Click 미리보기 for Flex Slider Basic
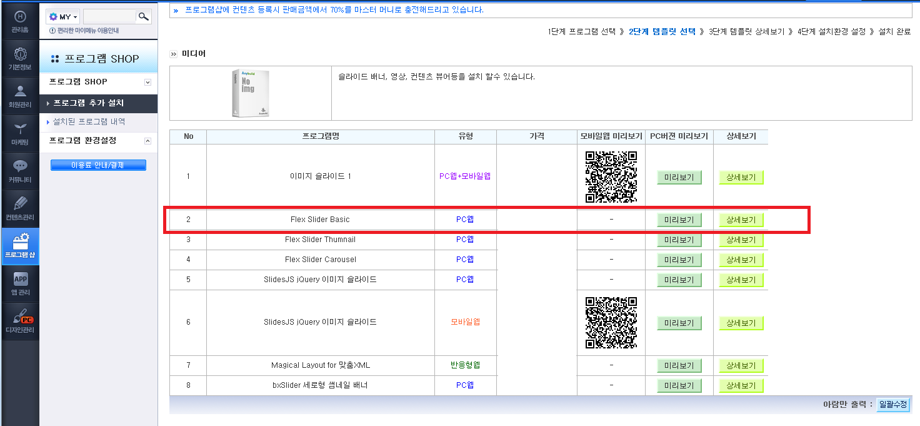 tap(679, 220)
